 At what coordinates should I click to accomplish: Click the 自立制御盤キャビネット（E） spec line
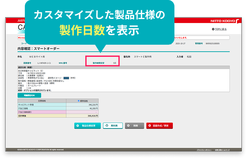31,71
